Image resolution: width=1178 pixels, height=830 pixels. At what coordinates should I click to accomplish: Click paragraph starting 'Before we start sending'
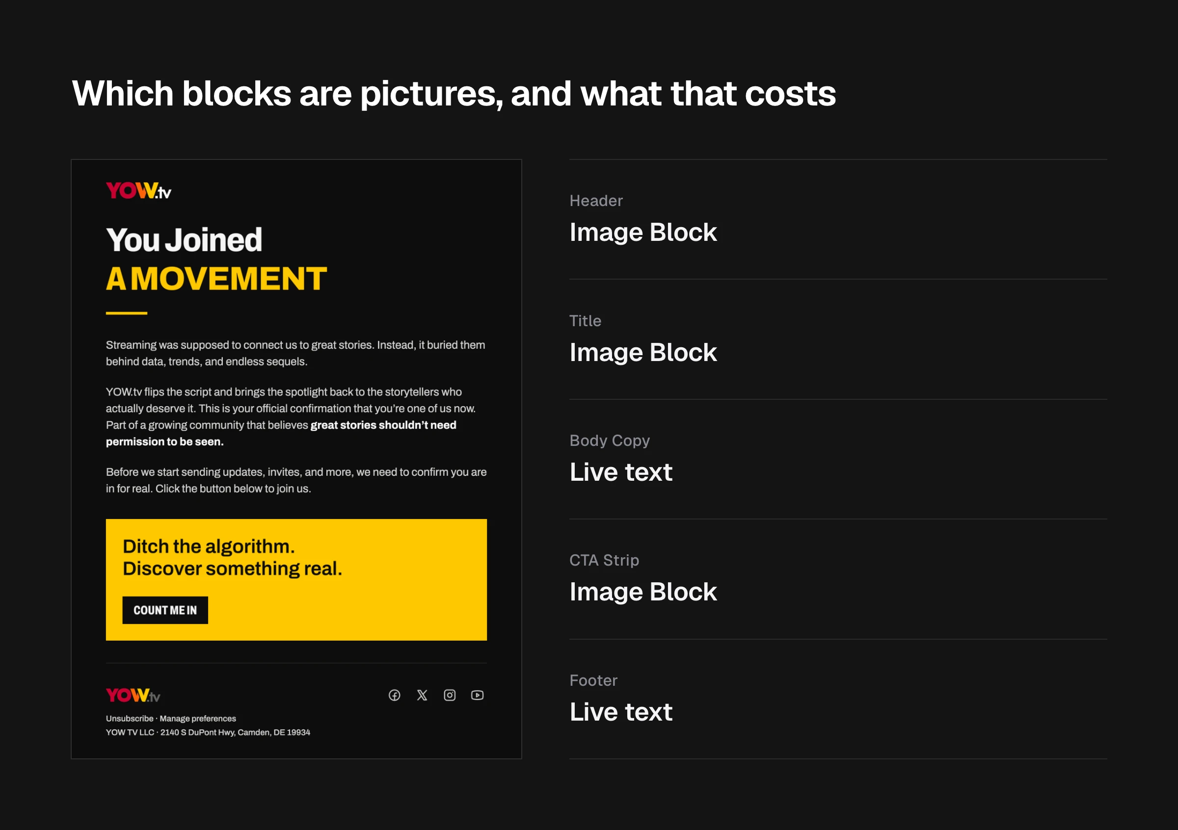[x=296, y=480]
